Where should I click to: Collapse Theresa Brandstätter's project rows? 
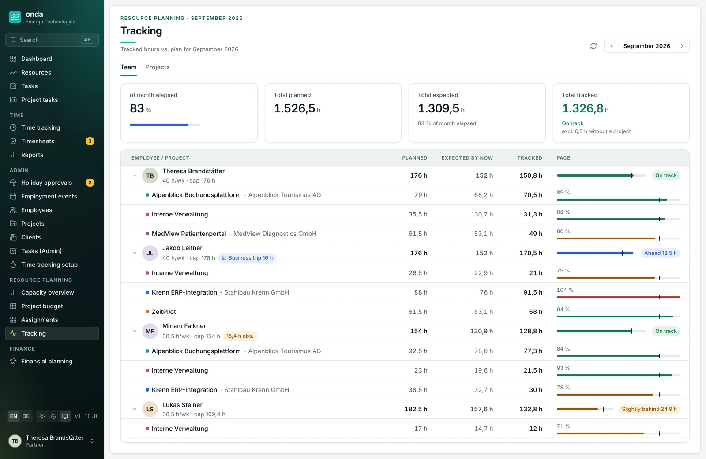pos(135,175)
